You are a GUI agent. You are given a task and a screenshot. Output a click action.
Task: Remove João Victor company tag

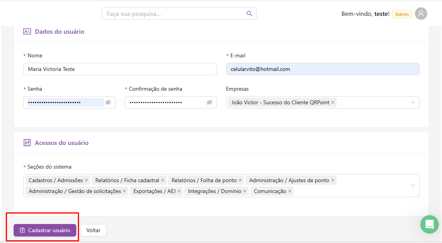333,102
